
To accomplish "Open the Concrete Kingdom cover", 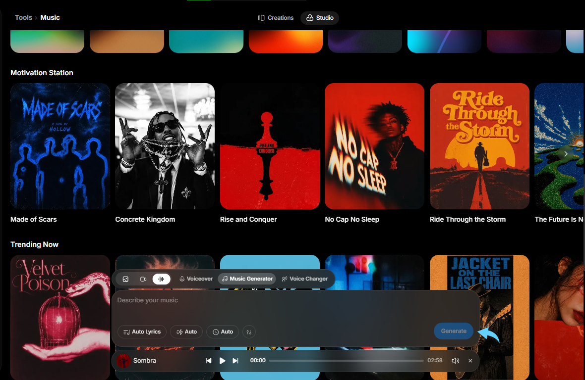I will 165,146.
